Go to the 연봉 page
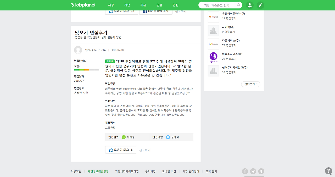 click(x=160, y=5)
